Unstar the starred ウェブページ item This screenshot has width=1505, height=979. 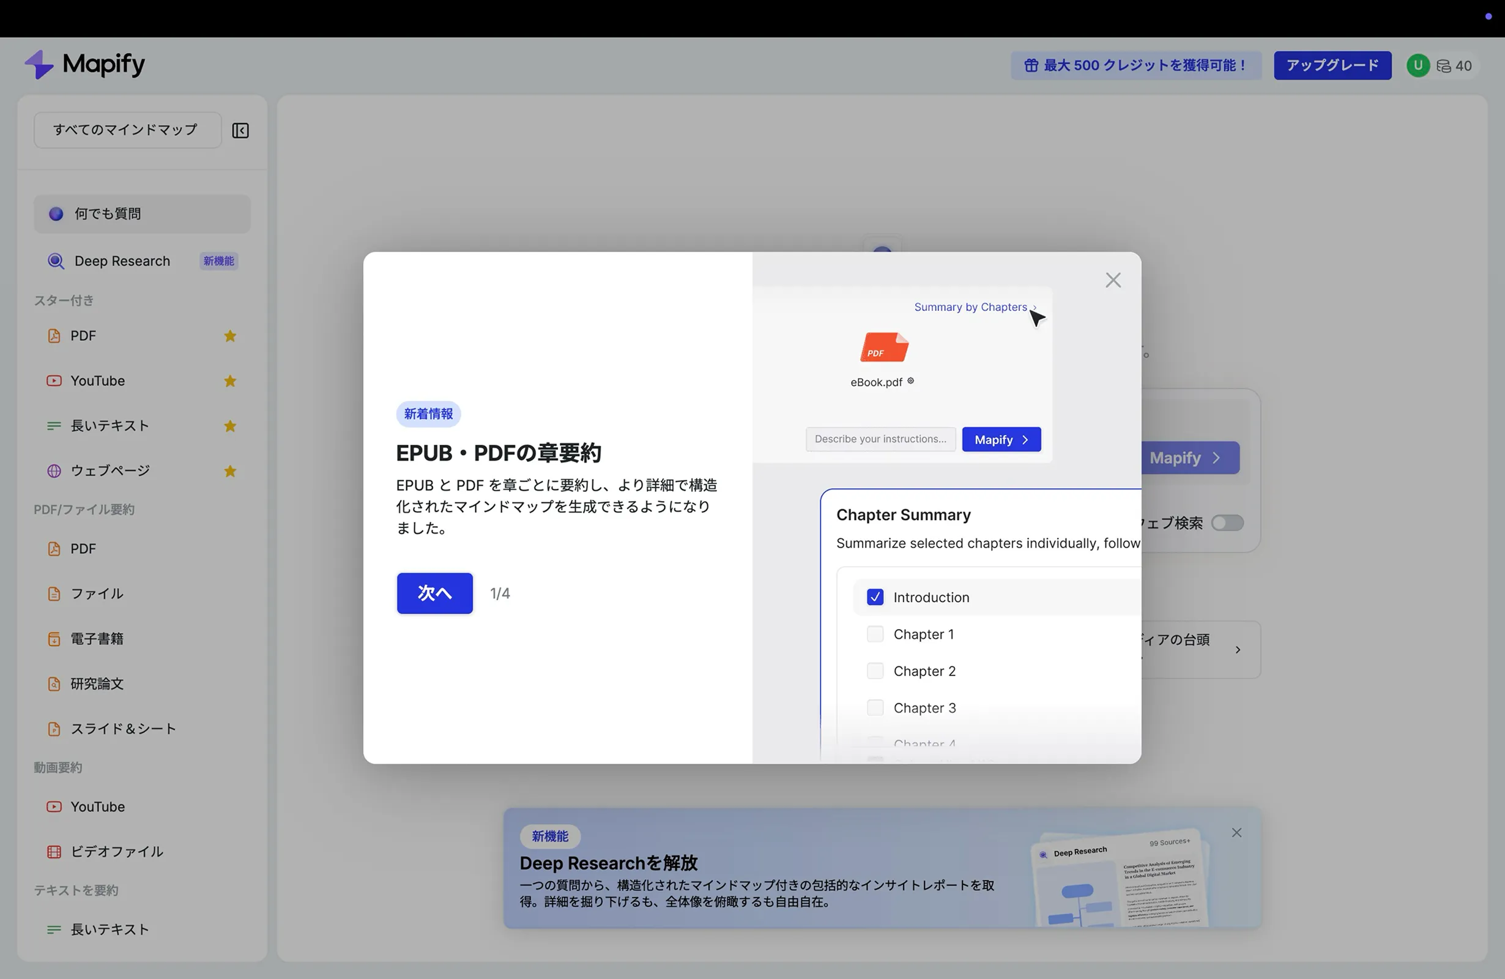tap(230, 471)
